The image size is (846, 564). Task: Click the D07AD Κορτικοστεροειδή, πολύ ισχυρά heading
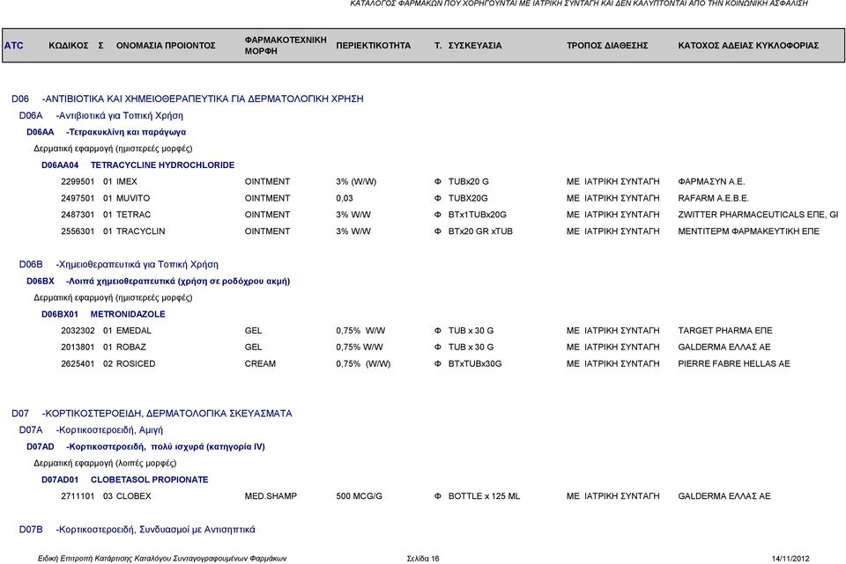point(145,447)
